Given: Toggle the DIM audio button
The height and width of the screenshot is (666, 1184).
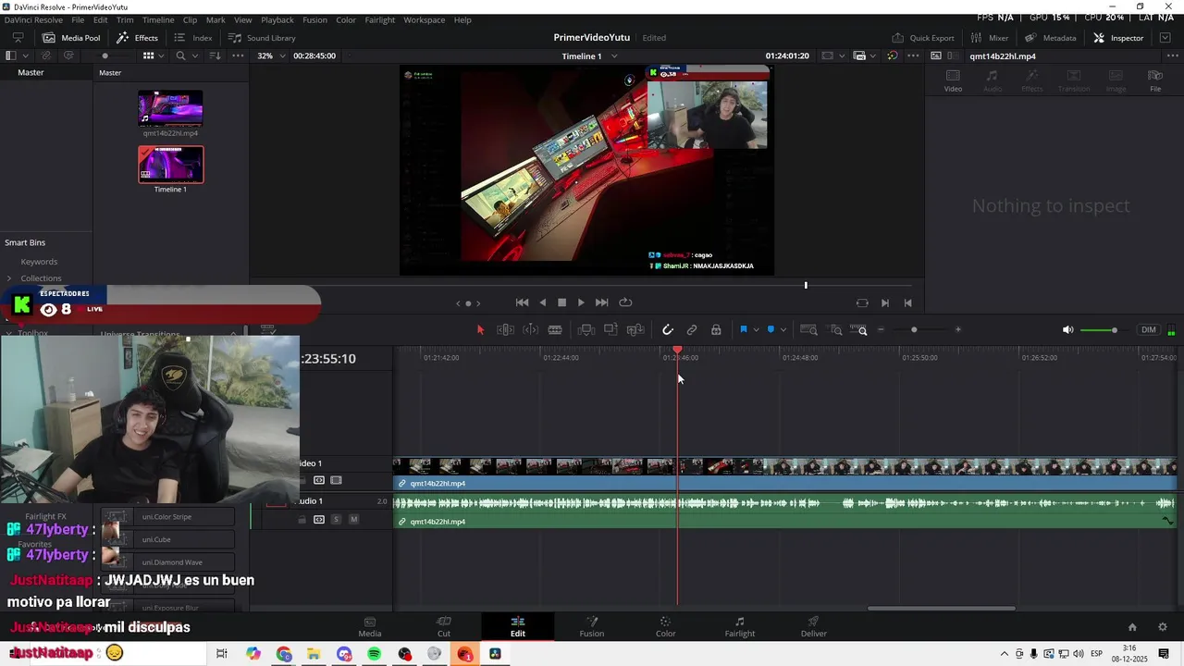Looking at the screenshot, I should pos(1149,330).
